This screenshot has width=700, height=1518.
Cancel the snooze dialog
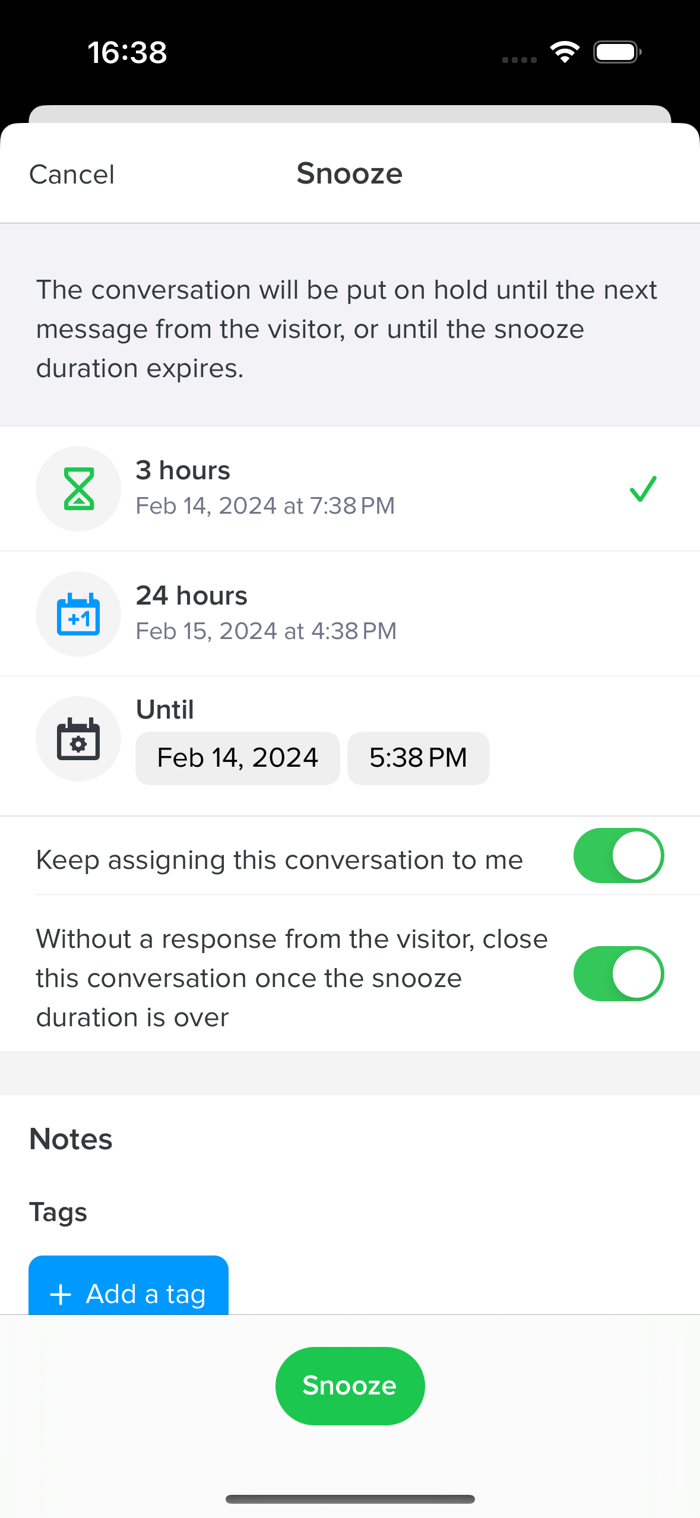[72, 175]
